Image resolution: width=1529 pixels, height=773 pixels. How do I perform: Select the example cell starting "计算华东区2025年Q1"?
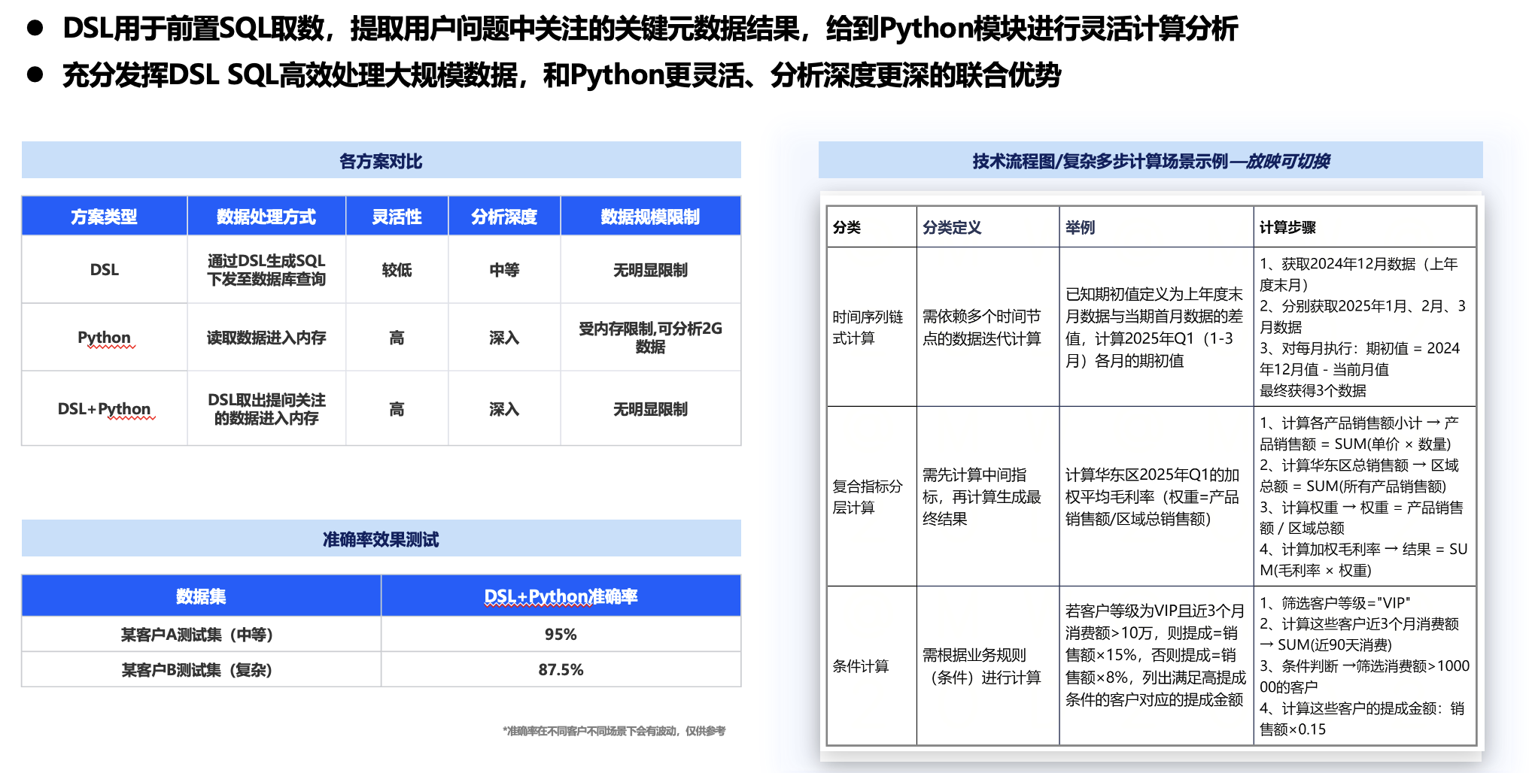(1157, 496)
